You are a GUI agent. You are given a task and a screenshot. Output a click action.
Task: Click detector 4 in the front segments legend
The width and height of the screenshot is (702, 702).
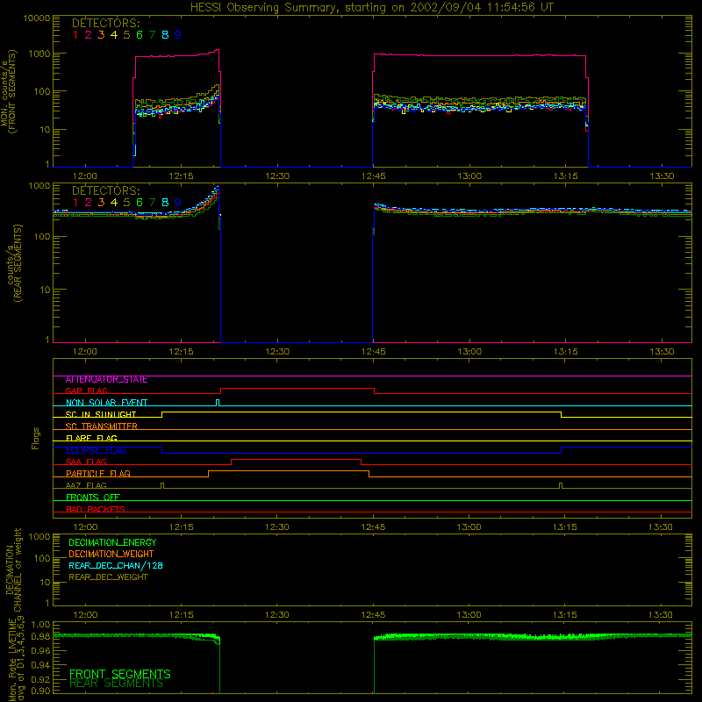click(x=114, y=35)
